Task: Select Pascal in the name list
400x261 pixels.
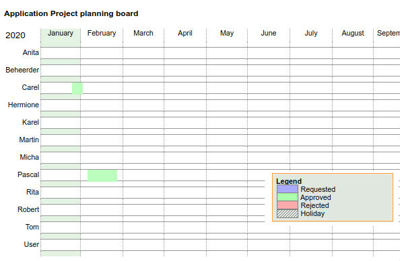Action: 28,174
